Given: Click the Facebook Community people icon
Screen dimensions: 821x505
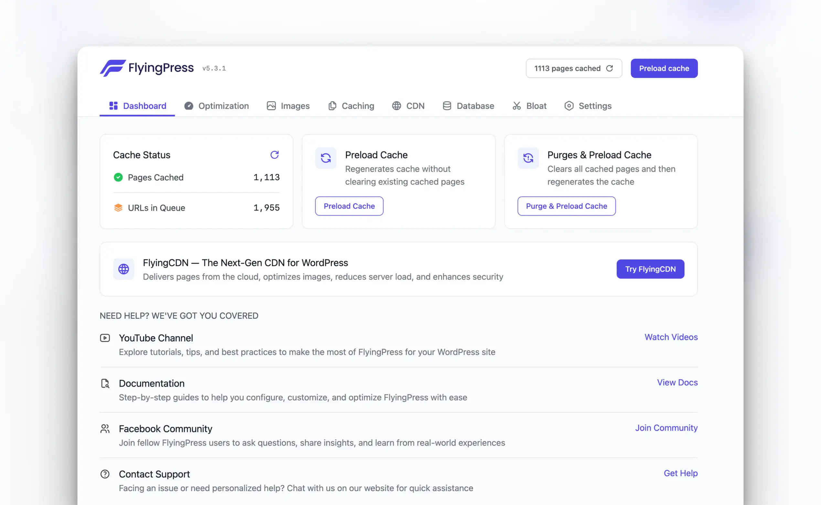Looking at the screenshot, I should click(105, 428).
